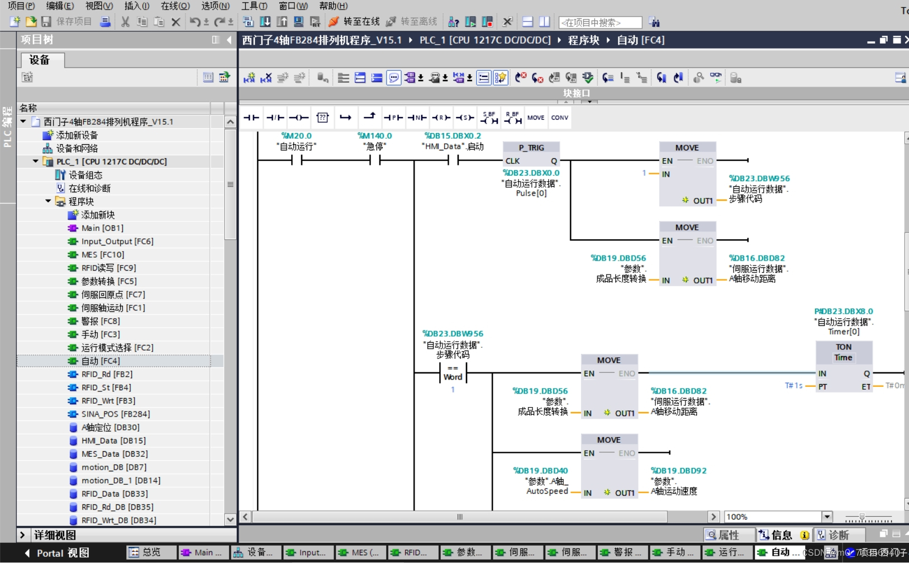The height and width of the screenshot is (563, 909).
Task: Insert a CONV instruction from favorites
Action: click(560, 117)
